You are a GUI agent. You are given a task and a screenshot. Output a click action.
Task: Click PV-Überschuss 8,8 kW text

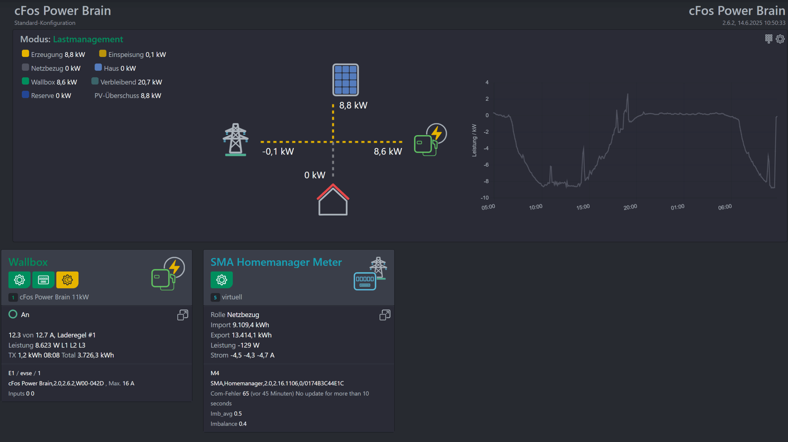pos(128,96)
